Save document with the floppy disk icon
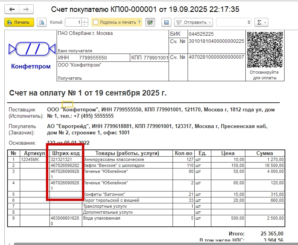The width and height of the screenshot is (298, 245). tap(166, 22)
